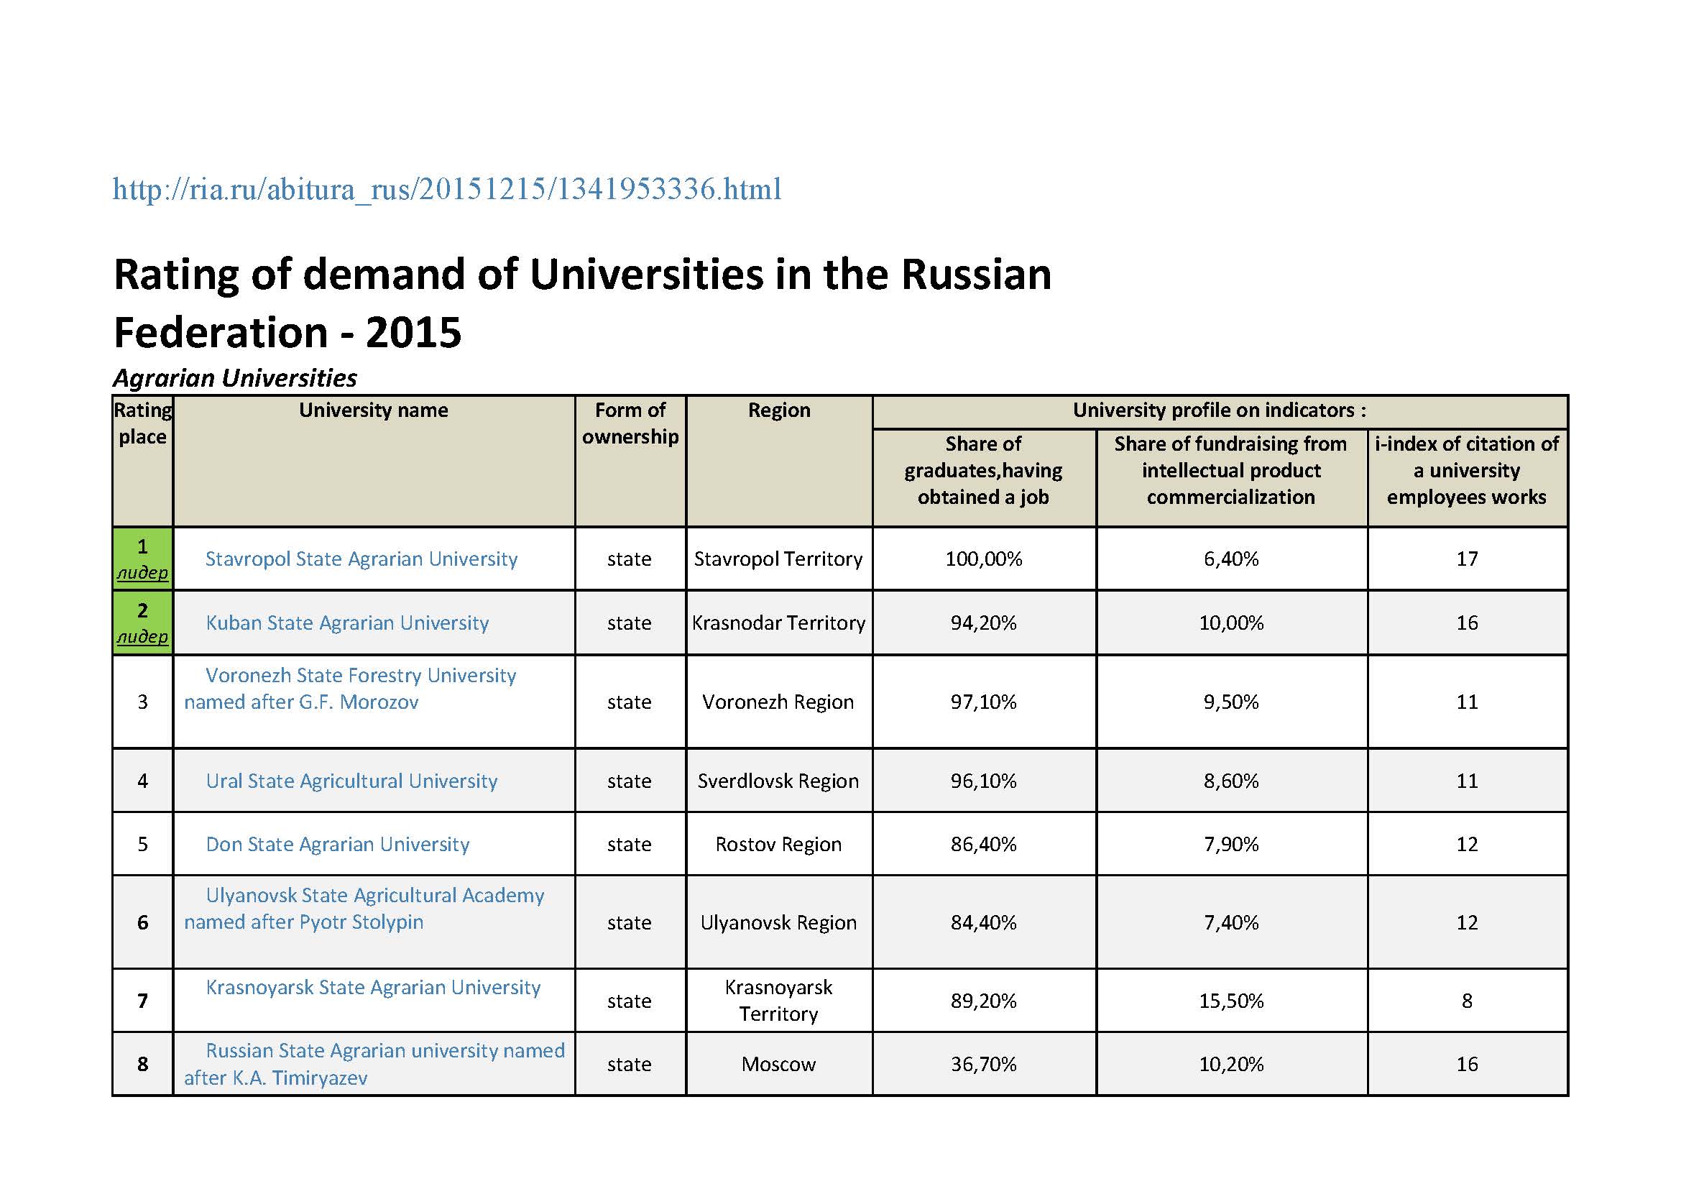Screen dimensions: 1681x1189
Task: Open Russian State Agrarian university Timiryazev link
Action: [x=374, y=1064]
